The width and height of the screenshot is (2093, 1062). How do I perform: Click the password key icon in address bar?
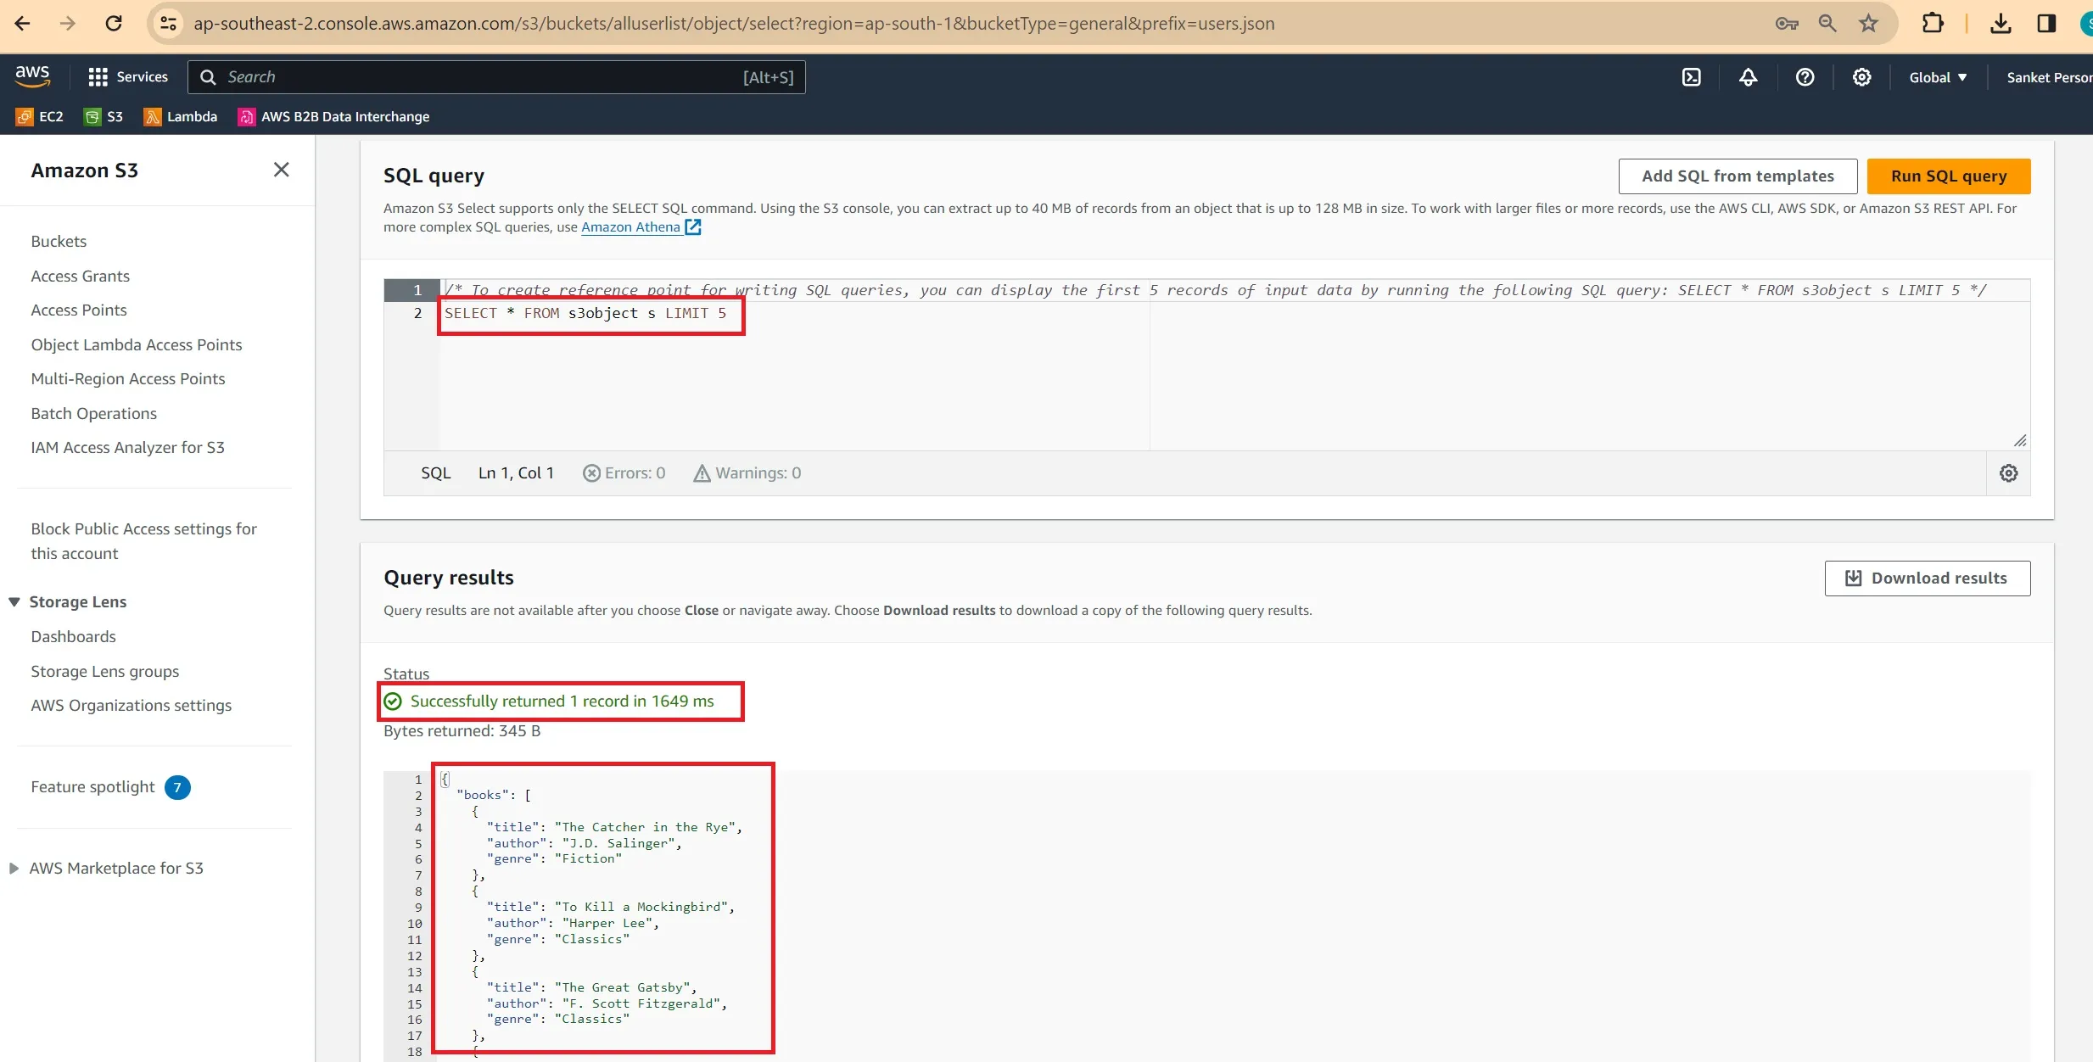coord(1787,24)
